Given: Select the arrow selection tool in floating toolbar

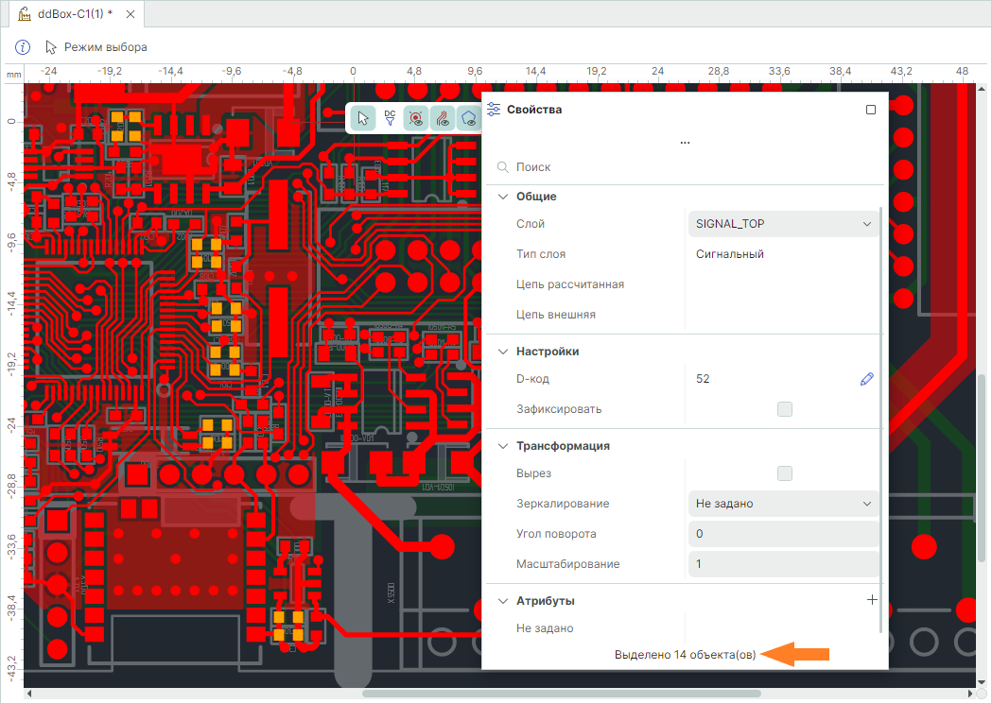Looking at the screenshot, I should pos(362,117).
